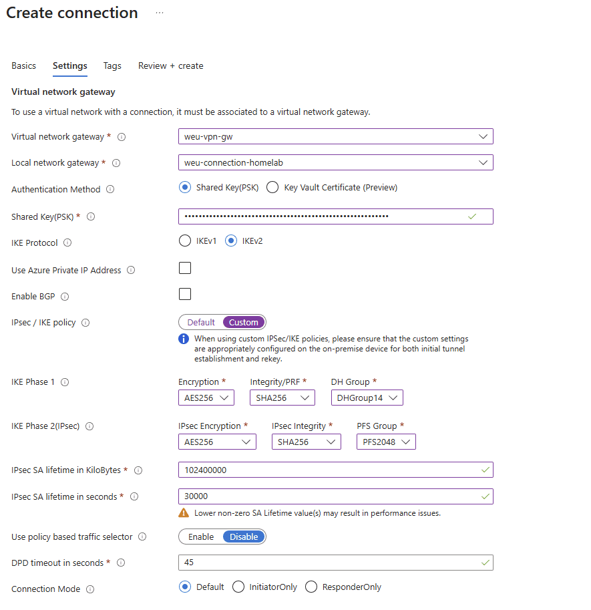The width and height of the screenshot is (591, 610).
Task: Click the ellipsis beside Create connection title
Action: [158, 12]
